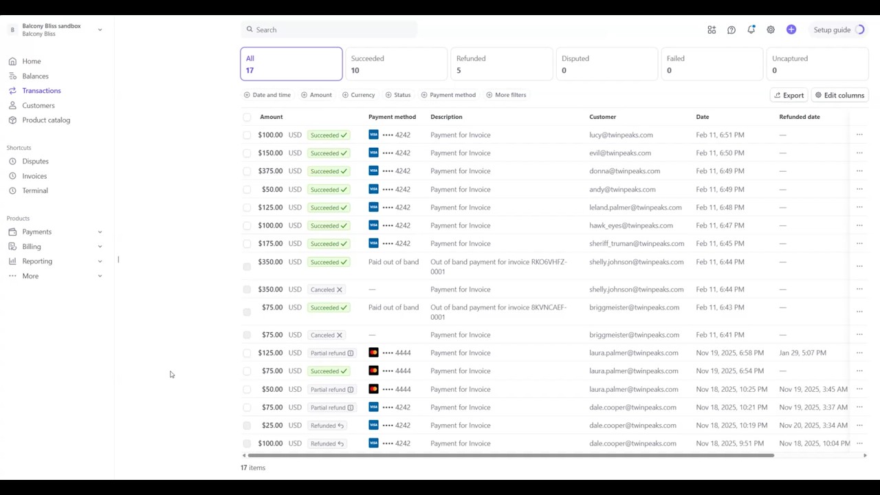Switch to the Disputed 0 tab
880x495 pixels.
[x=606, y=64]
